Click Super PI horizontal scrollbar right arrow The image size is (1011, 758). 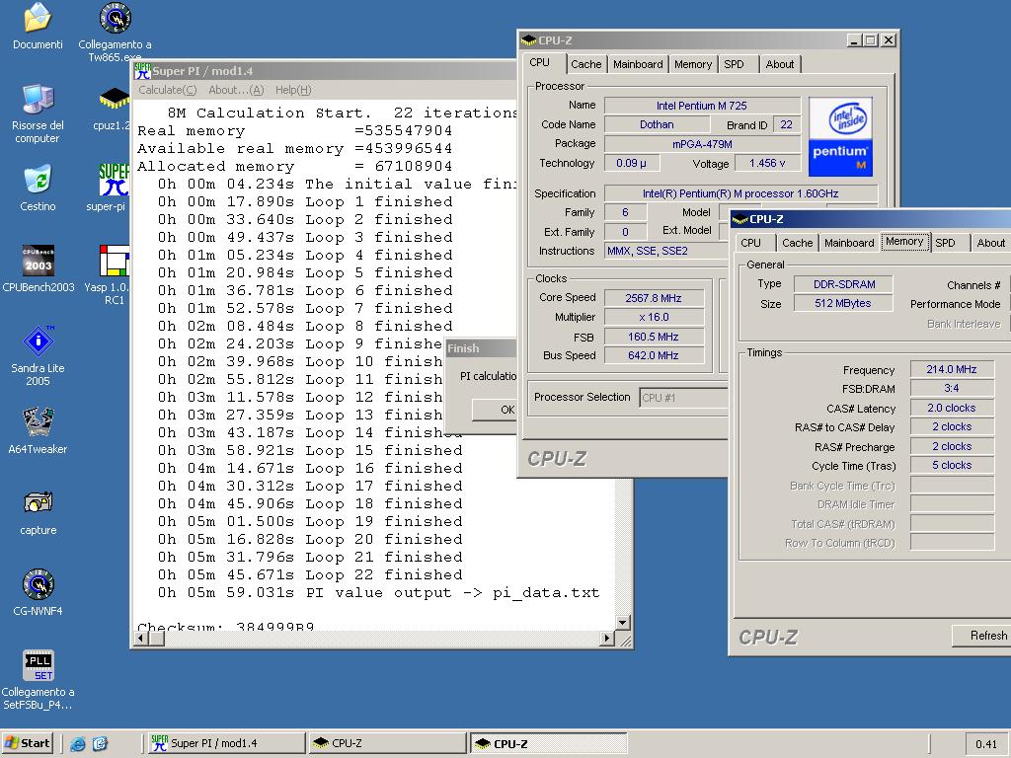606,639
